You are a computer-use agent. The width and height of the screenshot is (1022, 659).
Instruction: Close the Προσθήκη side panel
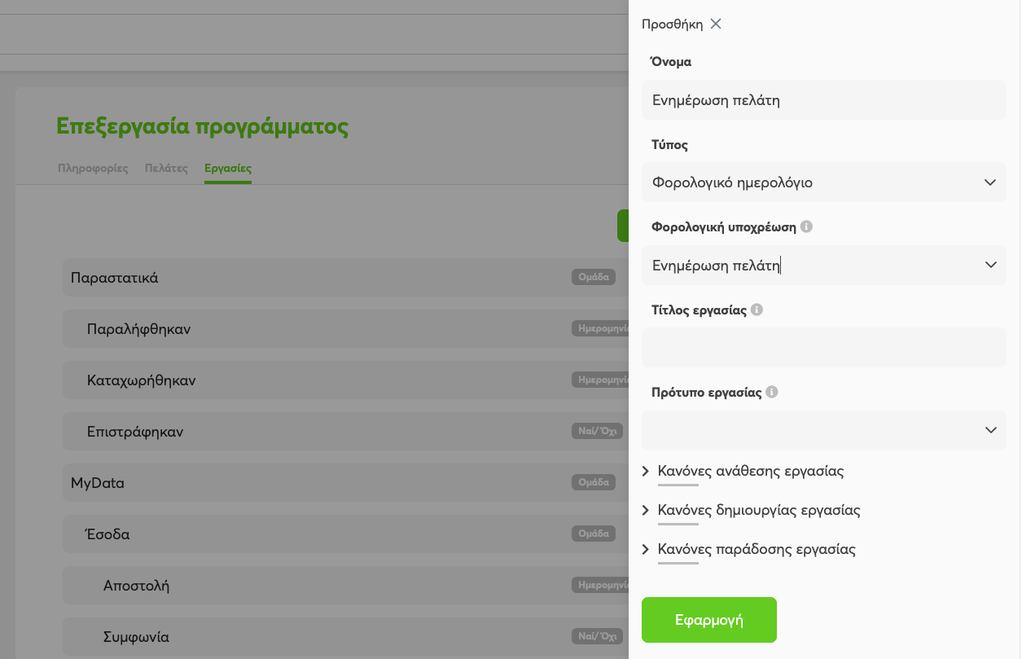point(716,24)
